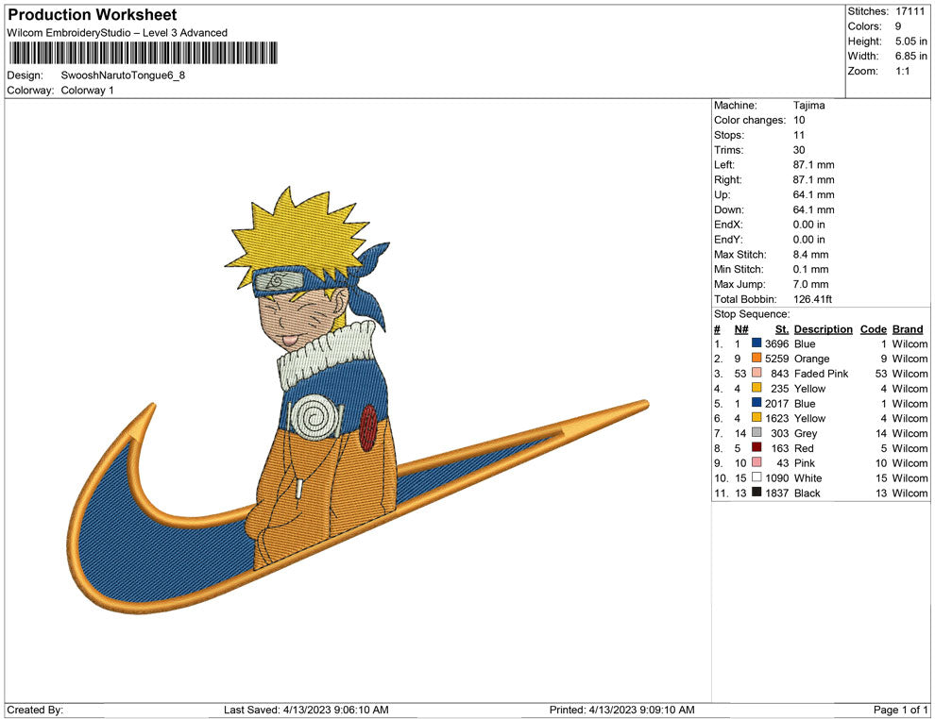Screen dimensions: 935x719
Task: Click the 'St.' column header
Action: pos(782,329)
